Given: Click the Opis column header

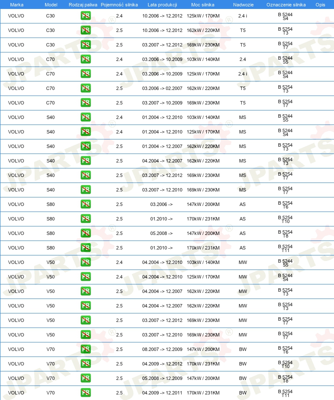Looking at the screenshot, I should pyautogui.click(x=320, y=5).
